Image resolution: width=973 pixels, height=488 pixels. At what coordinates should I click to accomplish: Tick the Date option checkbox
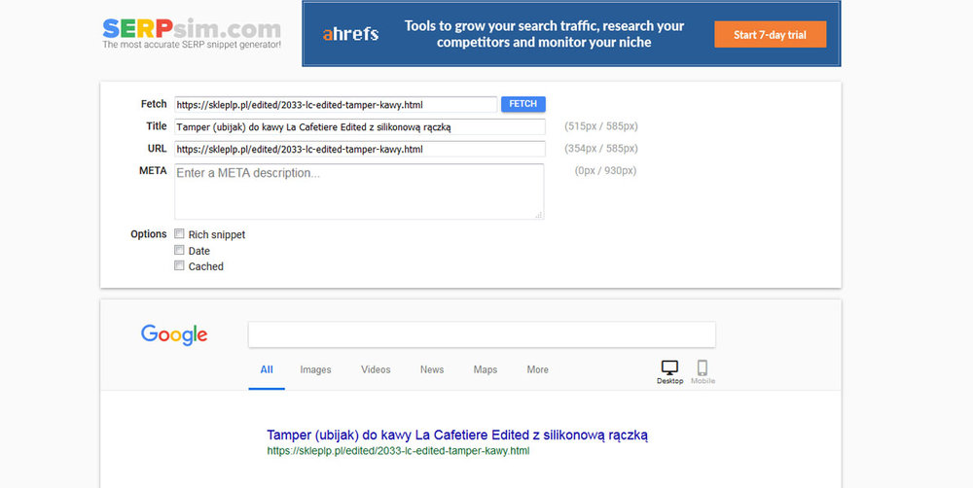tap(179, 250)
